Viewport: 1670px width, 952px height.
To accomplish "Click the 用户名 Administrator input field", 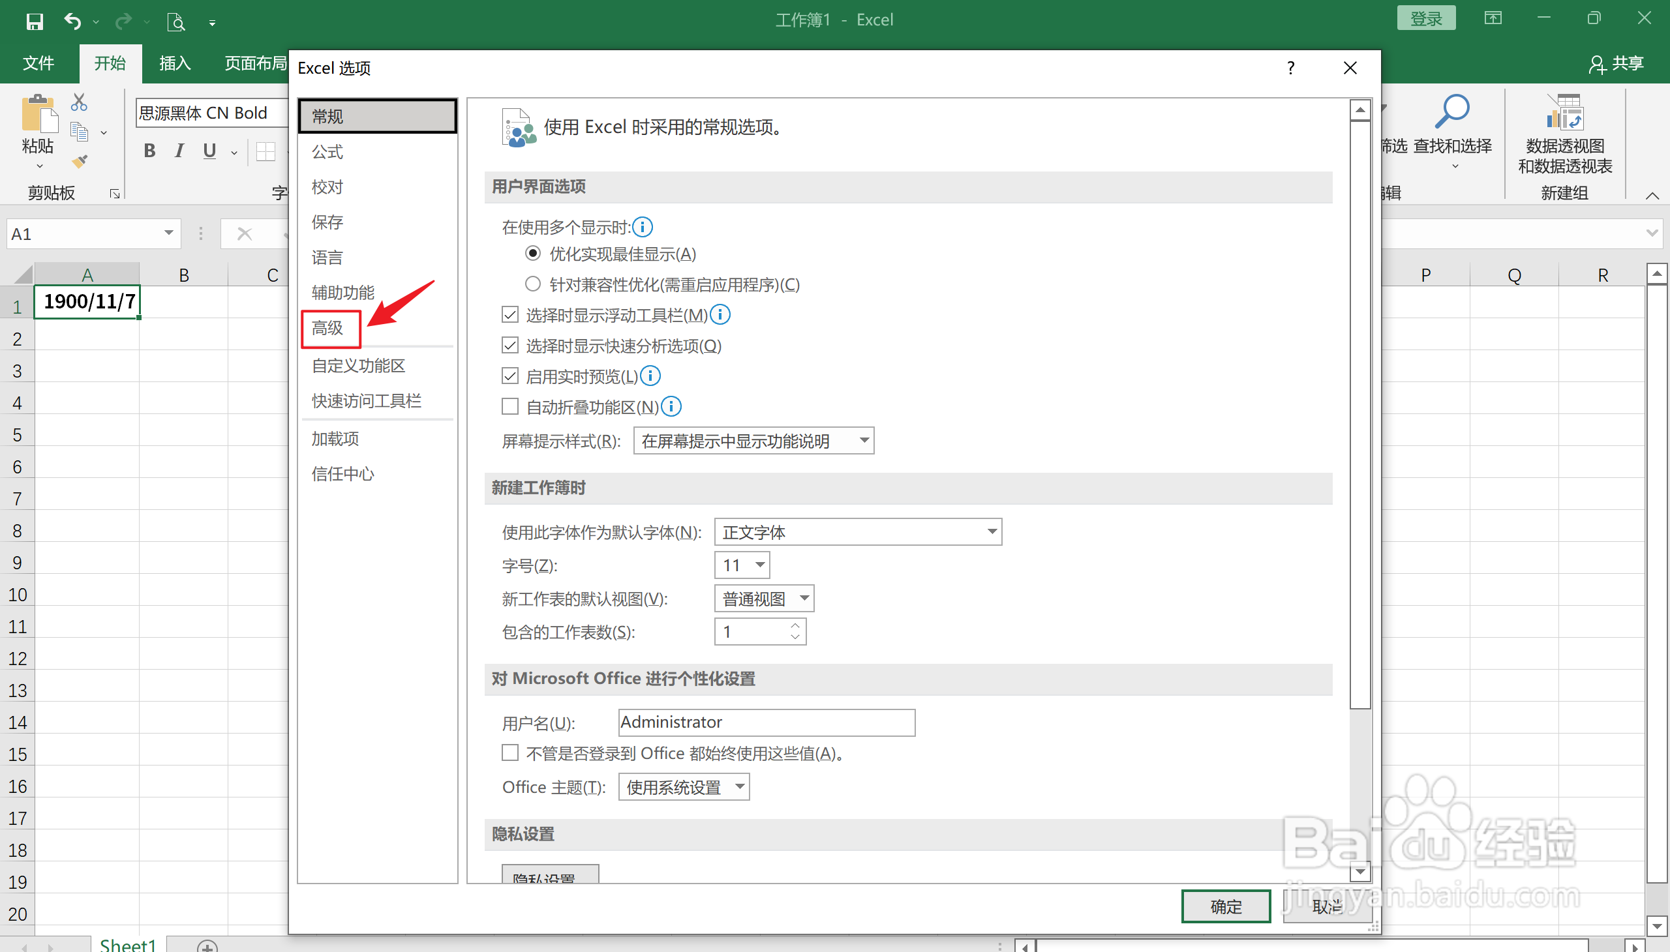I will 767,722.
